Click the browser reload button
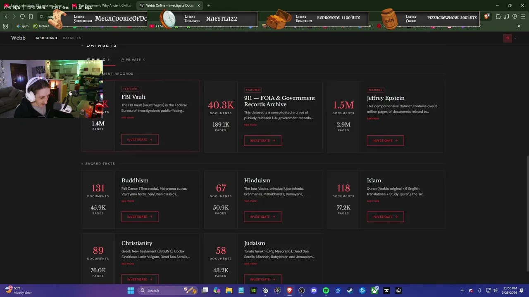Screen dimensions: 529x297 22,16
